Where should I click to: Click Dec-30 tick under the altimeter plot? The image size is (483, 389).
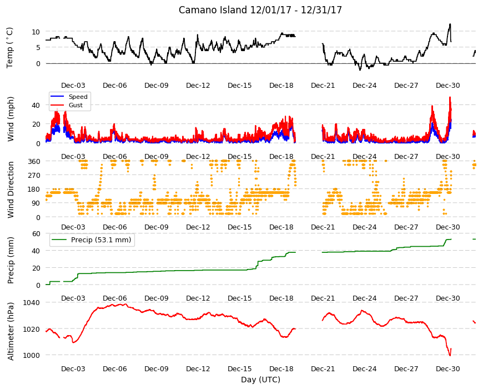tap(447, 368)
